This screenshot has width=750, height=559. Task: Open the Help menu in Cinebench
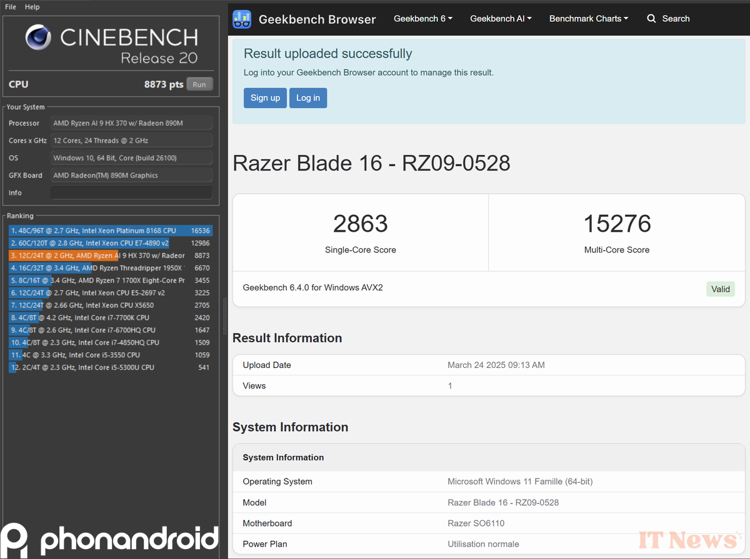tap(32, 7)
